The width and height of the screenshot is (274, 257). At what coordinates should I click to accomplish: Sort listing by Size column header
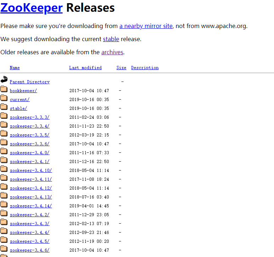[x=121, y=68]
